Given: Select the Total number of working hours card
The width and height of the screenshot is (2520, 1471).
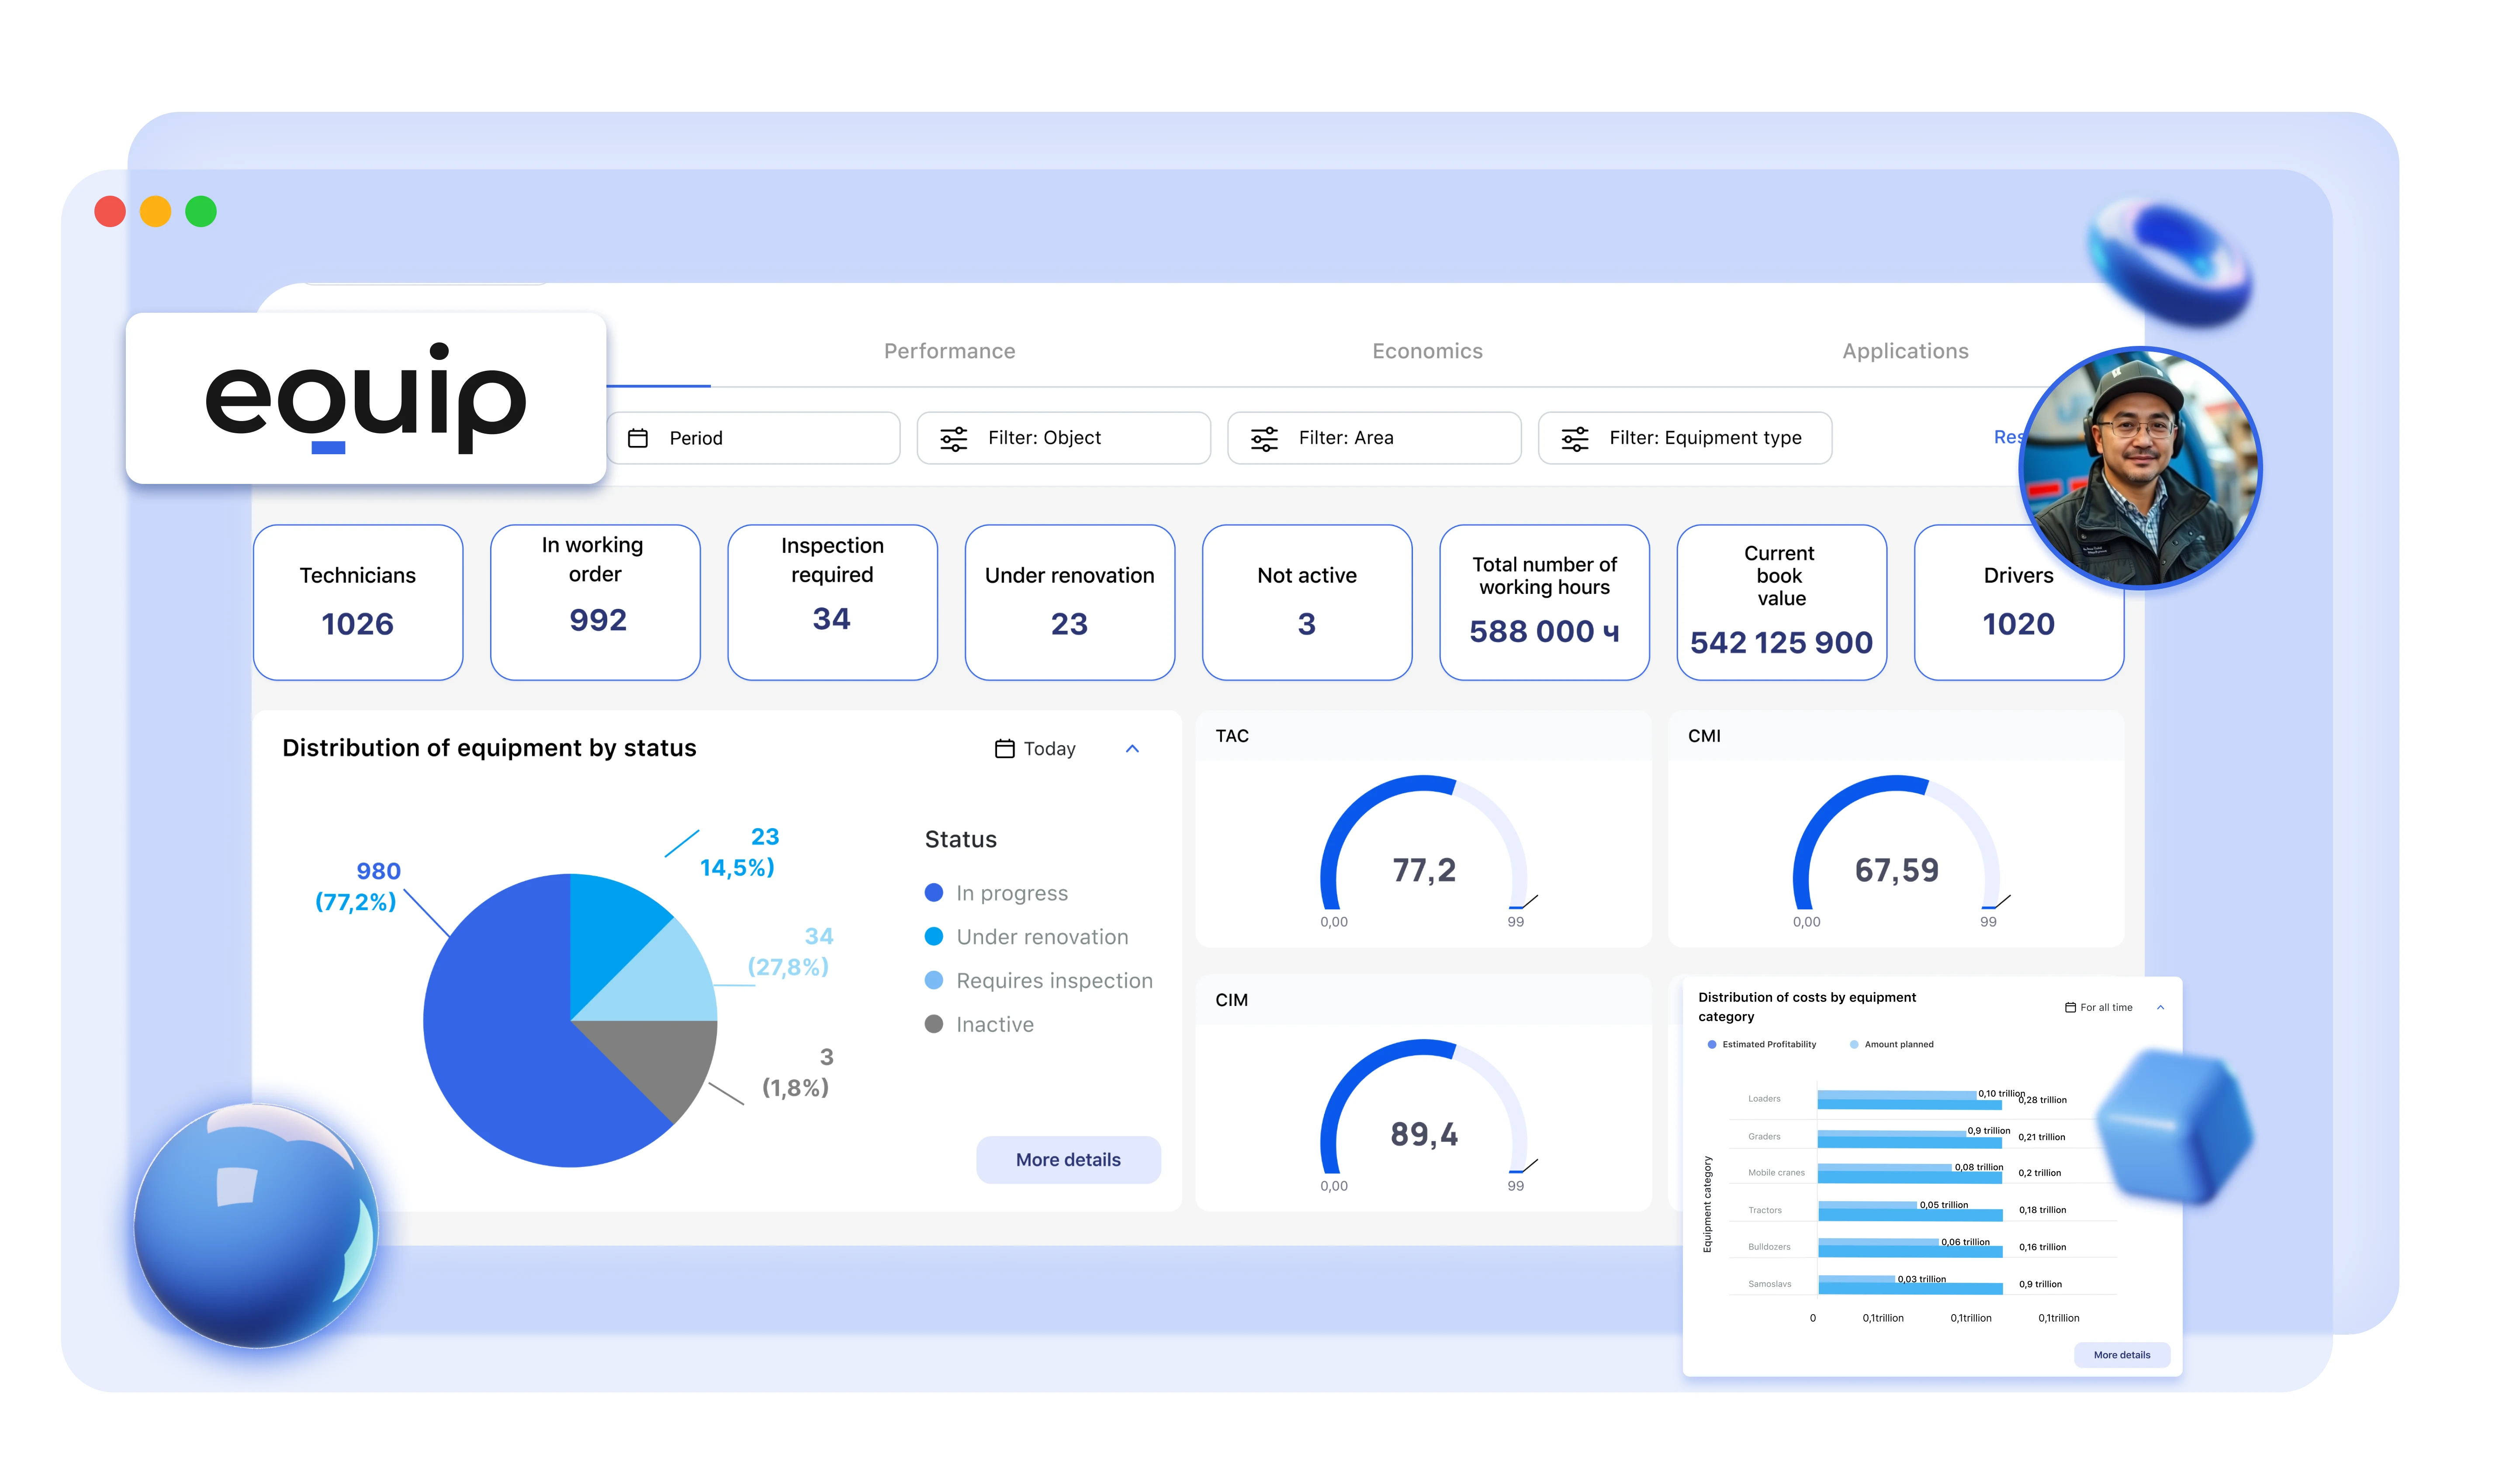Looking at the screenshot, I should [1544, 602].
